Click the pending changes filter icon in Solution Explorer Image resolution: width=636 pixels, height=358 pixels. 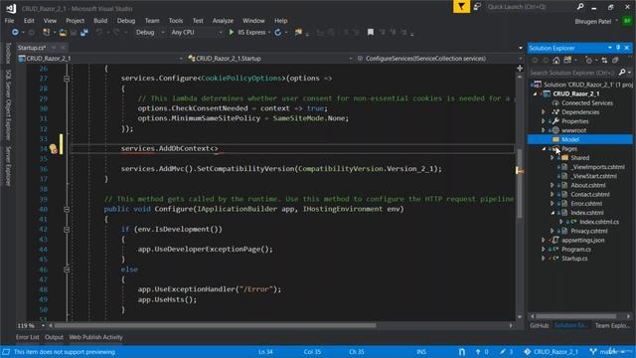(x=588, y=60)
